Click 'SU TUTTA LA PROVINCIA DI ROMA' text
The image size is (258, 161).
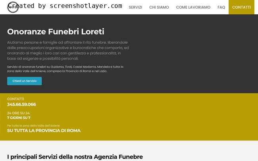[x=44, y=130]
